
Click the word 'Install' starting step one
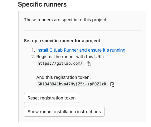pyautogui.click(x=42, y=50)
